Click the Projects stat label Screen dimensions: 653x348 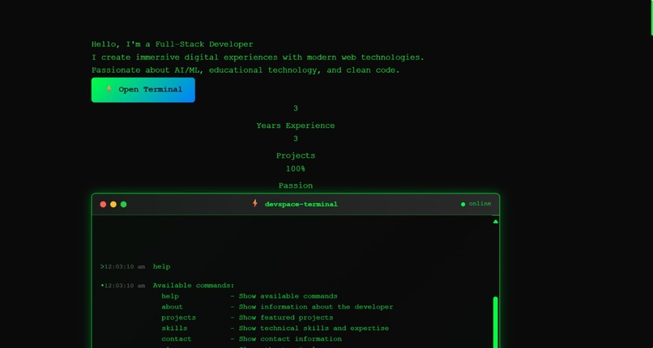click(x=296, y=155)
